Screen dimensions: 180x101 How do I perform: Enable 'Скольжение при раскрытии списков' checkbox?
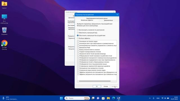tap(78, 68)
